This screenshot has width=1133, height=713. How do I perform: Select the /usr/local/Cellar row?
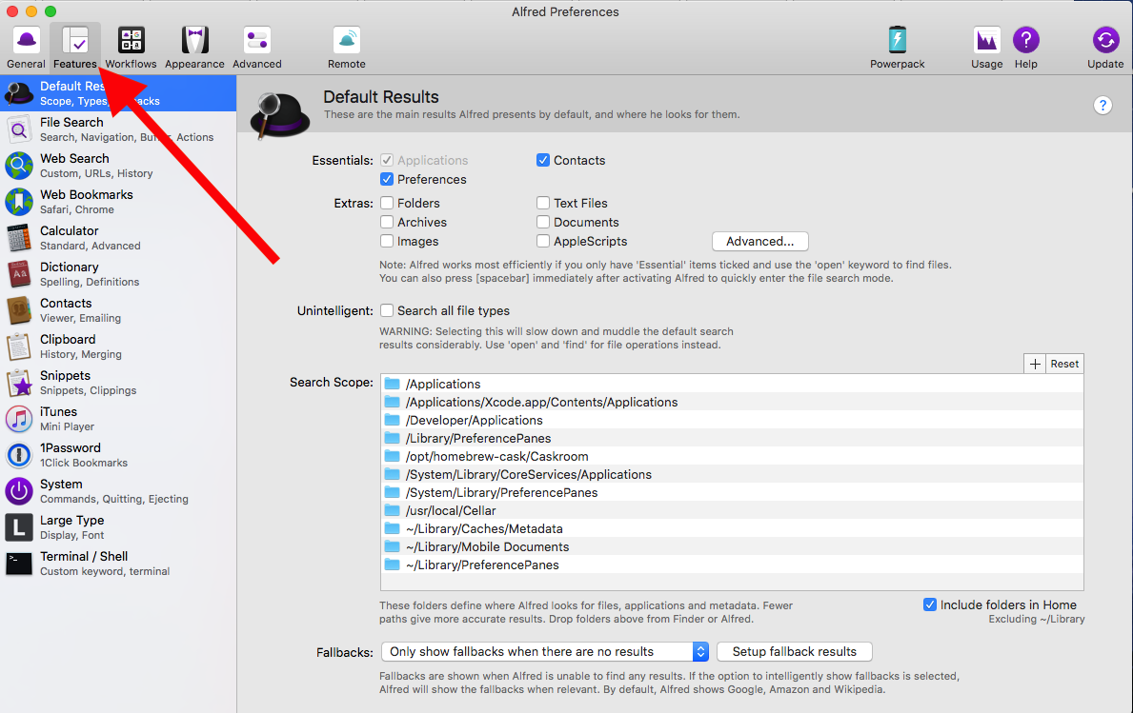[732, 510]
